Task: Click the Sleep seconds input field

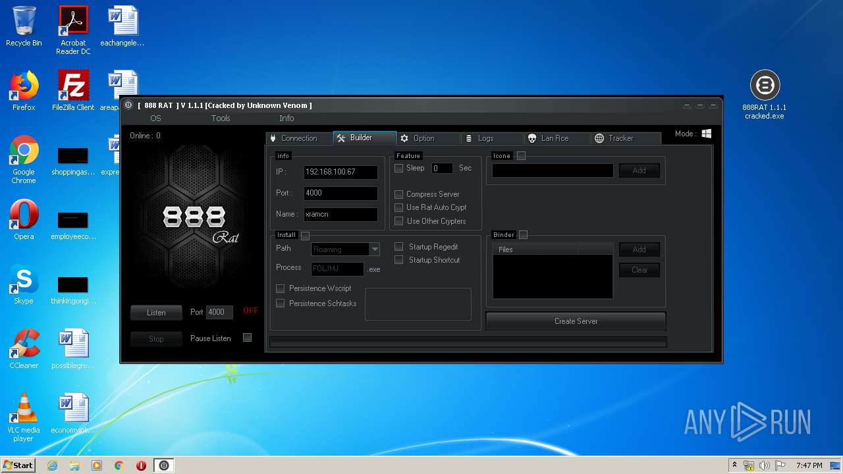Action: click(x=442, y=169)
